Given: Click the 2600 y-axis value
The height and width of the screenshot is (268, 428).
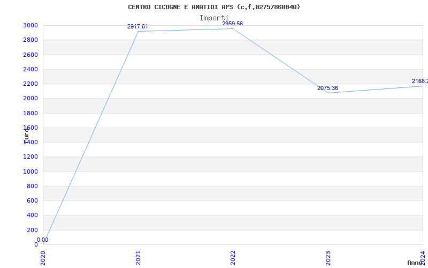Looking at the screenshot, I should click(30, 55).
